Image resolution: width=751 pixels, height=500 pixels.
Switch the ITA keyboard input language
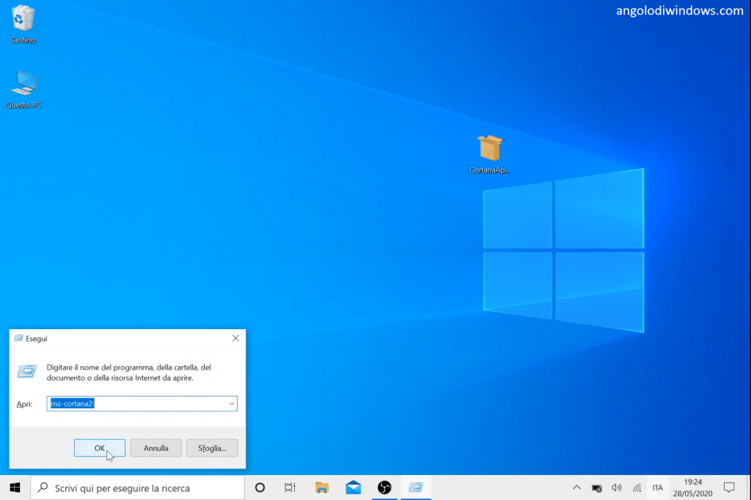tap(658, 488)
